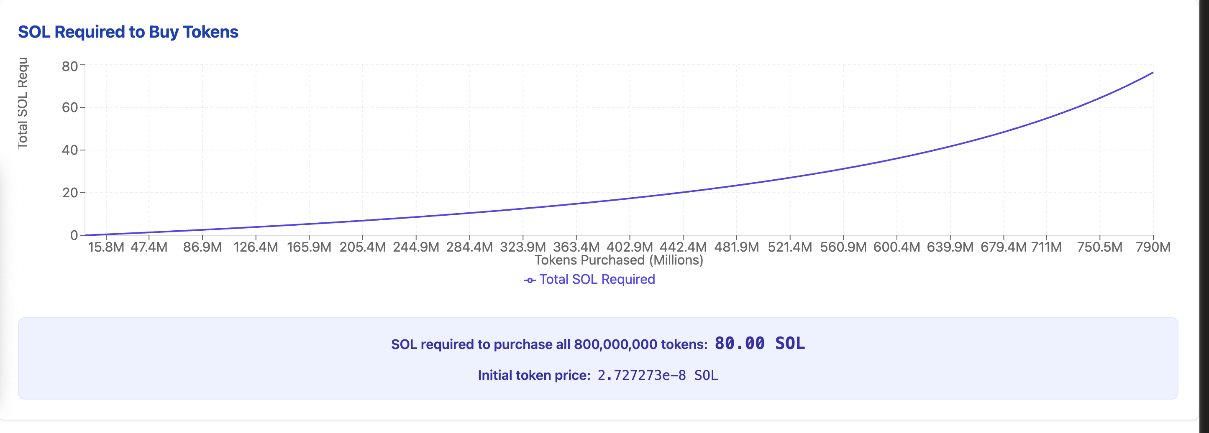Click the Total SOL Requ vertical axis title
The image size is (1209, 433).
(23, 103)
